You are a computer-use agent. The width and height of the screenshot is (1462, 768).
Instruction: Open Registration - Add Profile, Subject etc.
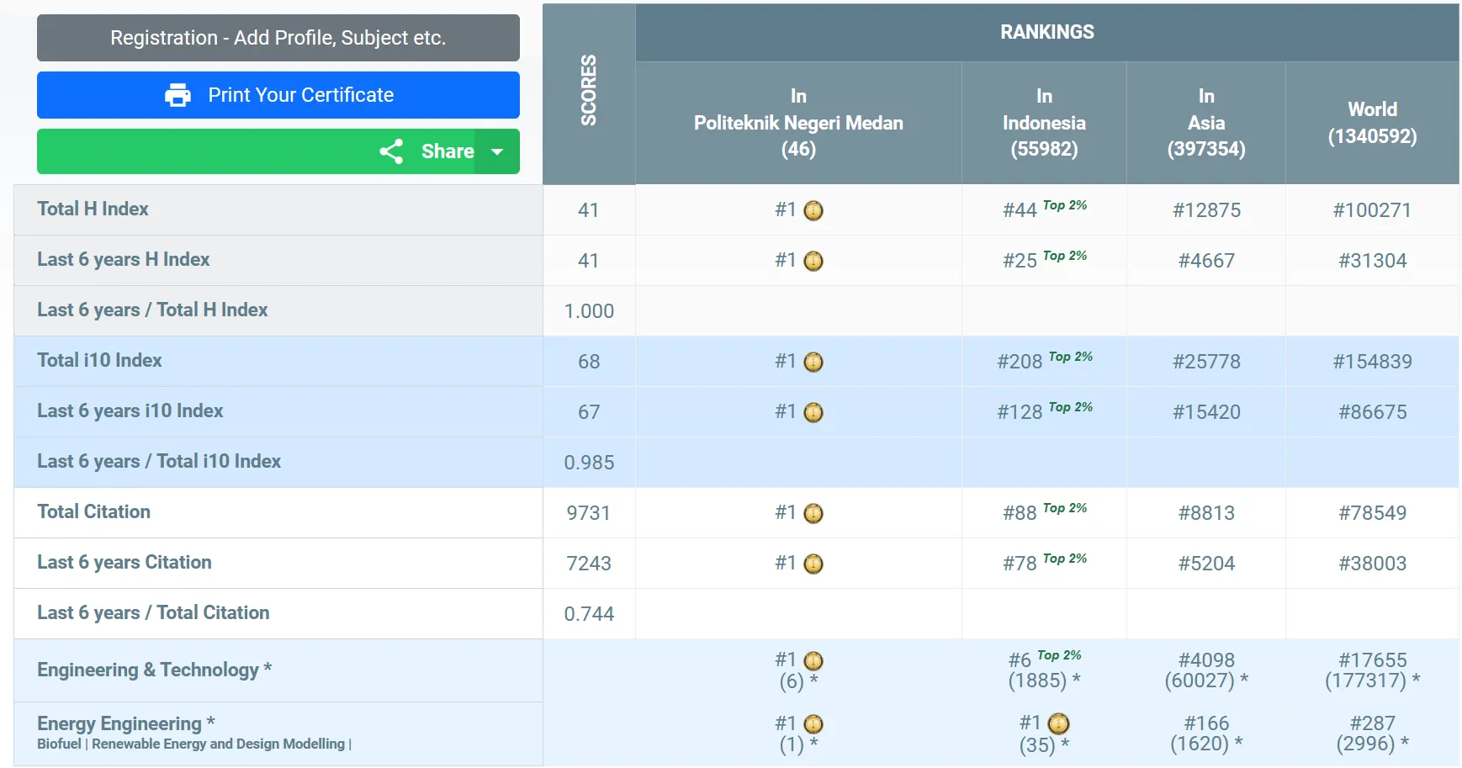pyautogui.click(x=278, y=38)
